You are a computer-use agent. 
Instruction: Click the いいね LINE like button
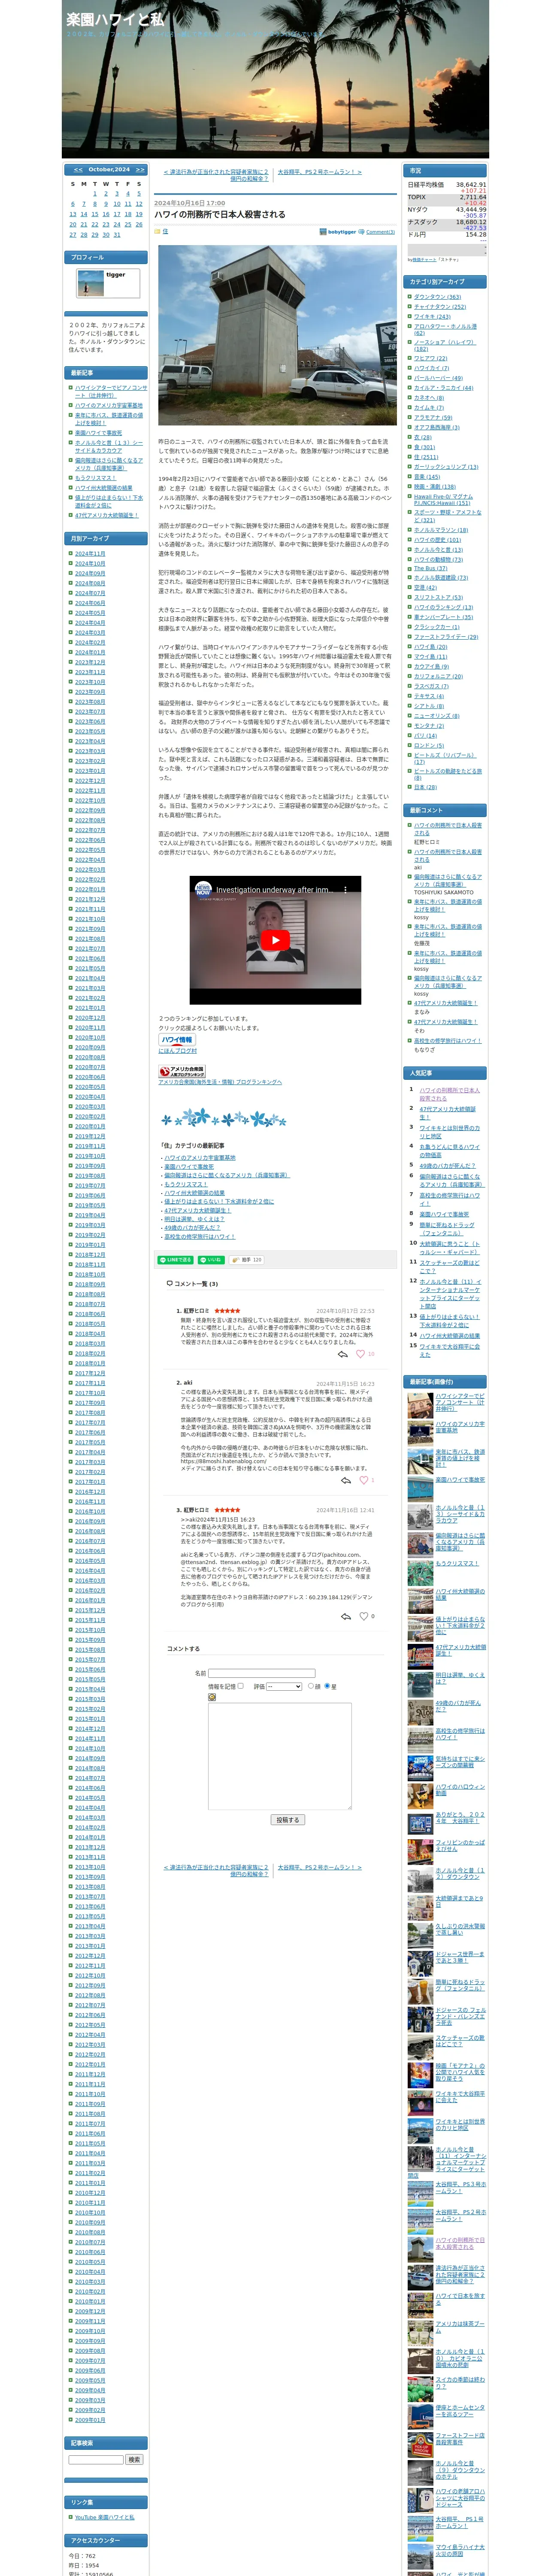(211, 1260)
